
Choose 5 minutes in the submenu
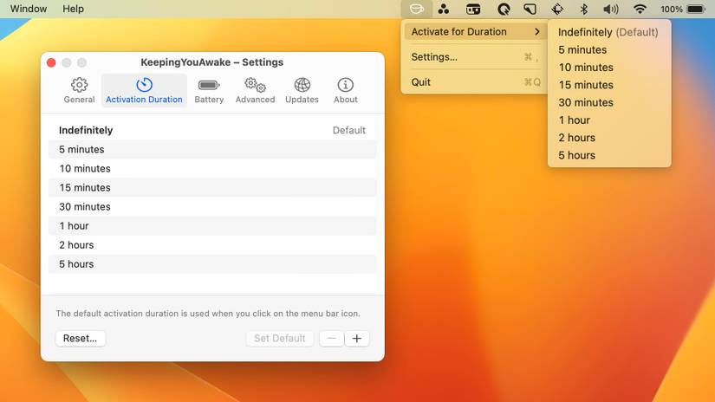609,49
